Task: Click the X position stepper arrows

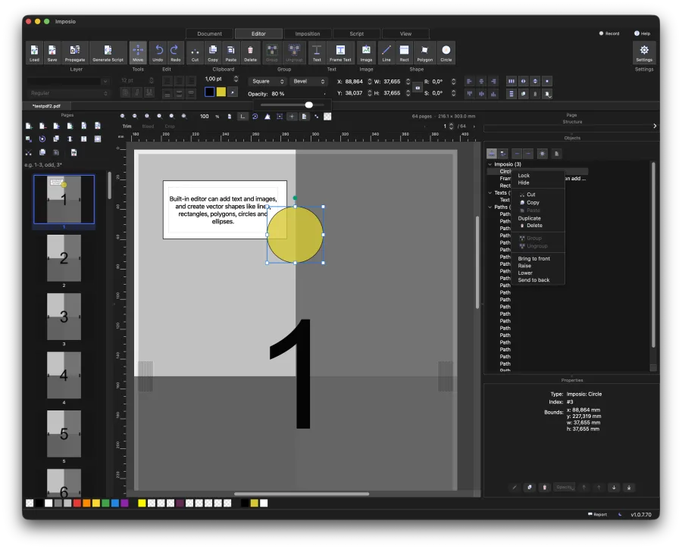Action: pyautogui.click(x=370, y=81)
